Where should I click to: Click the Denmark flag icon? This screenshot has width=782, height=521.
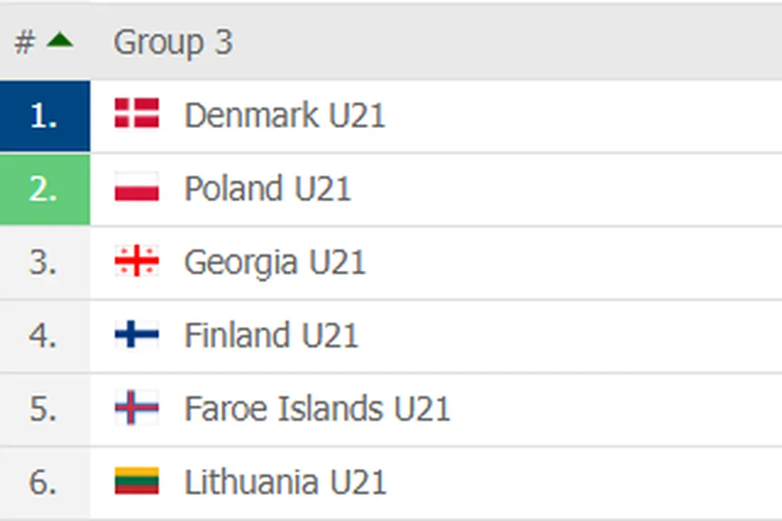137,114
